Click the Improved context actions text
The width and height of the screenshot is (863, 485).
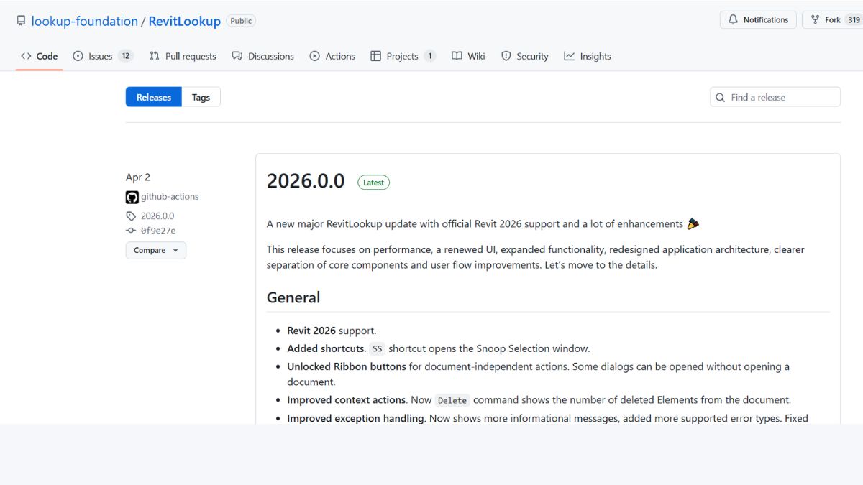(347, 399)
